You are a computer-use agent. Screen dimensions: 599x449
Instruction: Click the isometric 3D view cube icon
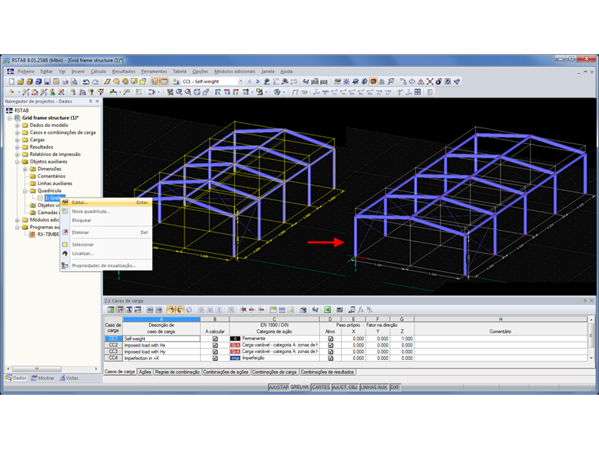(x=197, y=92)
